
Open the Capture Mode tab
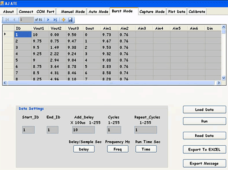tap(152, 11)
